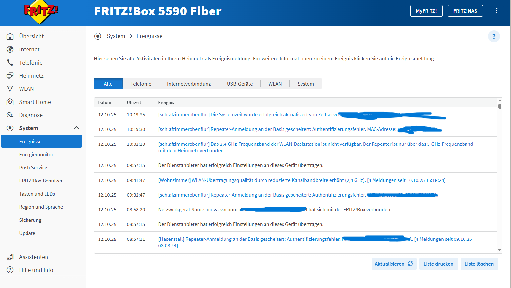
Task: Click the 08:57:15 Dienstanbieter event text
Action: (x=241, y=224)
